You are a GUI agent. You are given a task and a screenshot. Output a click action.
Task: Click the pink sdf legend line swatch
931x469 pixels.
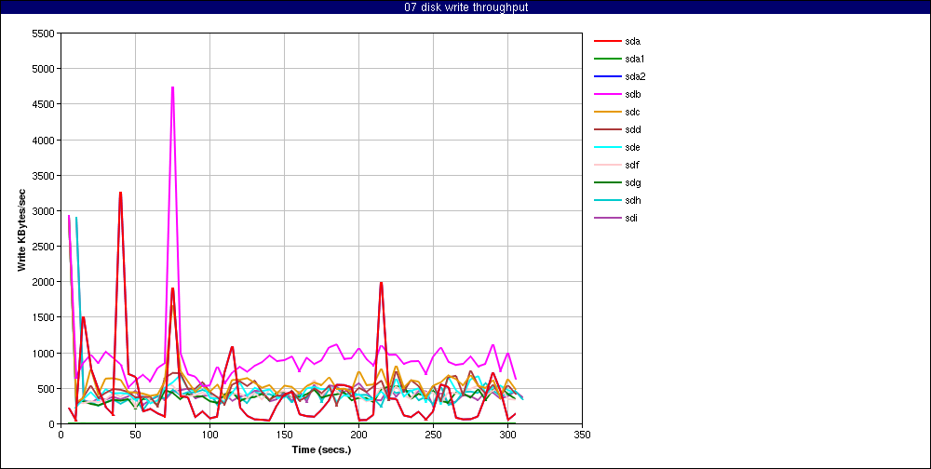point(607,166)
